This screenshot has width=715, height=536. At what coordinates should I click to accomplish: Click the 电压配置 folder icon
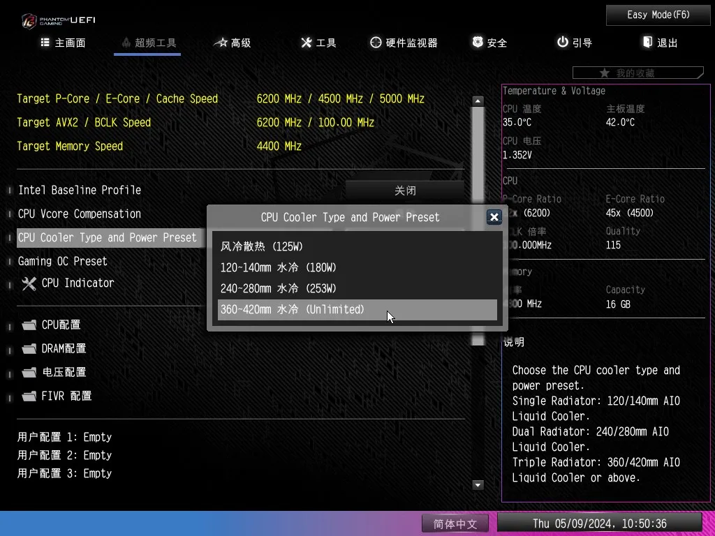pos(29,373)
